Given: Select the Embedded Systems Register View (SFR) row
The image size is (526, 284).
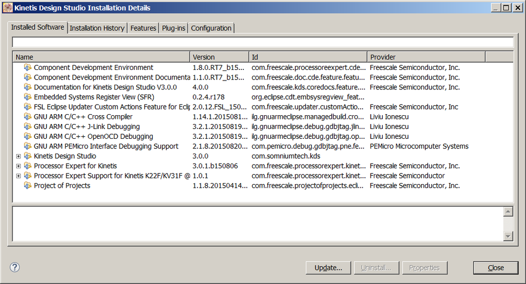Looking at the screenshot, I should click(x=94, y=97).
